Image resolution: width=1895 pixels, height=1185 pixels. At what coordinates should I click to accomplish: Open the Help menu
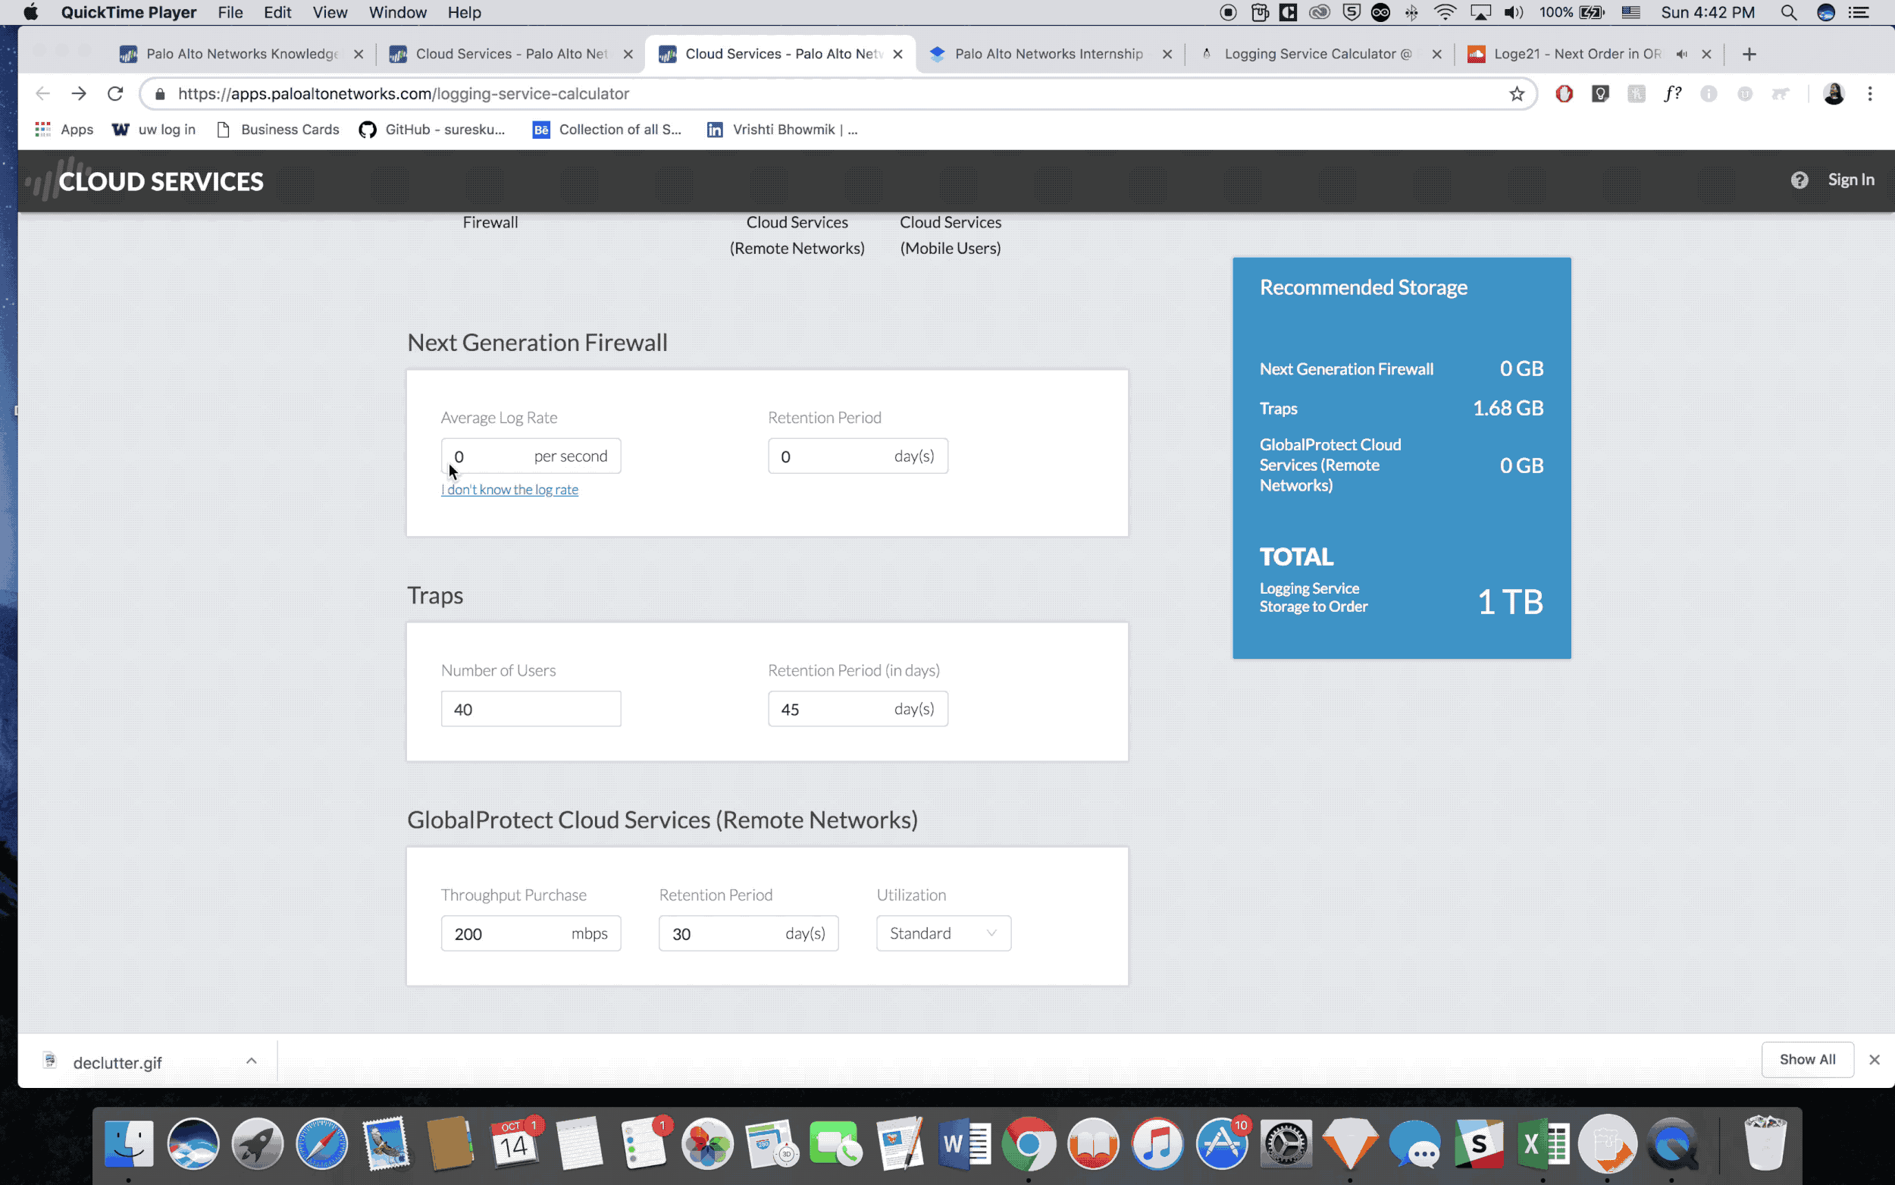(465, 13)
